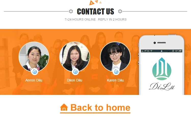Open Karen Dilu's round photo
191x117 pixels.
pyautogui.click(x=115, y=57)
